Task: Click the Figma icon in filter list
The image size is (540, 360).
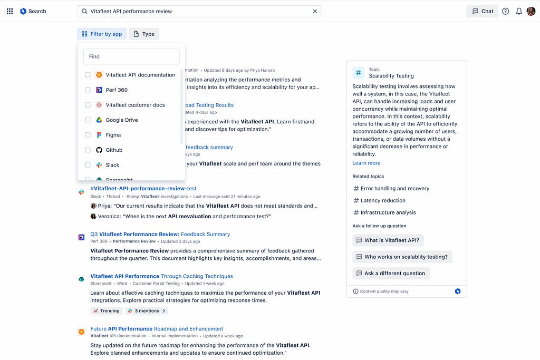Action: (99, 135)
